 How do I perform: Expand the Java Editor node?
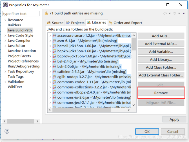tap(5, 46)
